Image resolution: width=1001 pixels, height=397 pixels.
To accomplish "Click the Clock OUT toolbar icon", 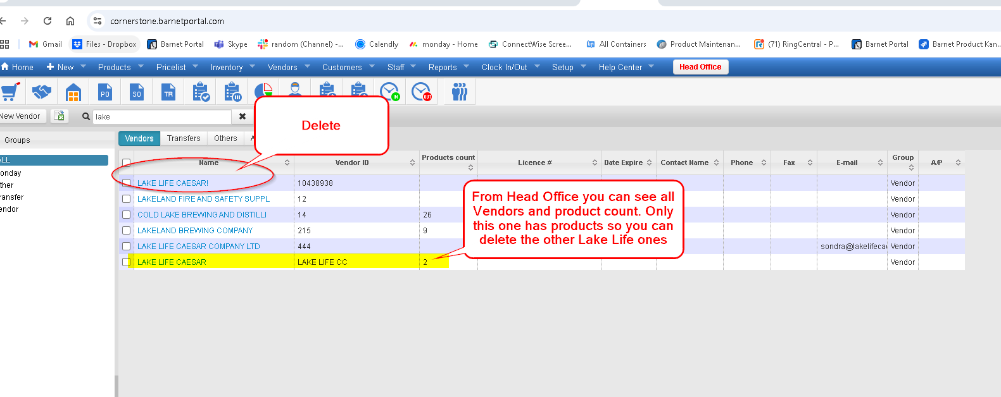I will coord(421,92).
